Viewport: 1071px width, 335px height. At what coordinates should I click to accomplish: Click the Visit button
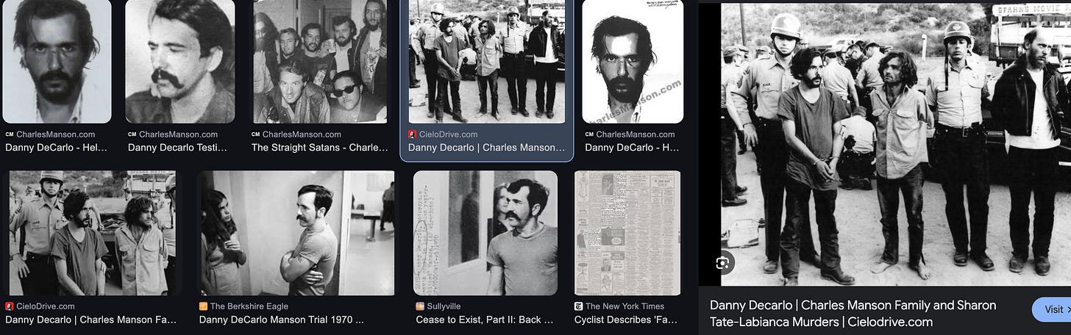click(1052, 309)
